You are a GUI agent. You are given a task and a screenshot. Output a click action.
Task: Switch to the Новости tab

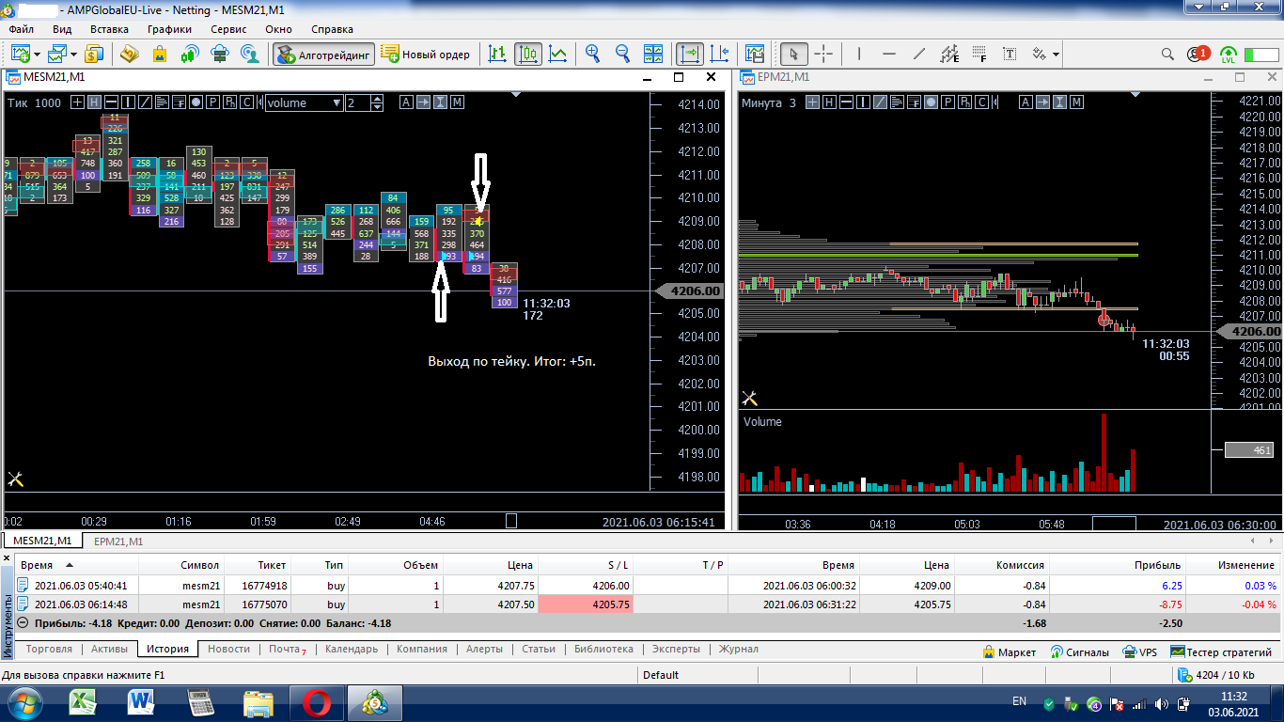coord(228,649)
